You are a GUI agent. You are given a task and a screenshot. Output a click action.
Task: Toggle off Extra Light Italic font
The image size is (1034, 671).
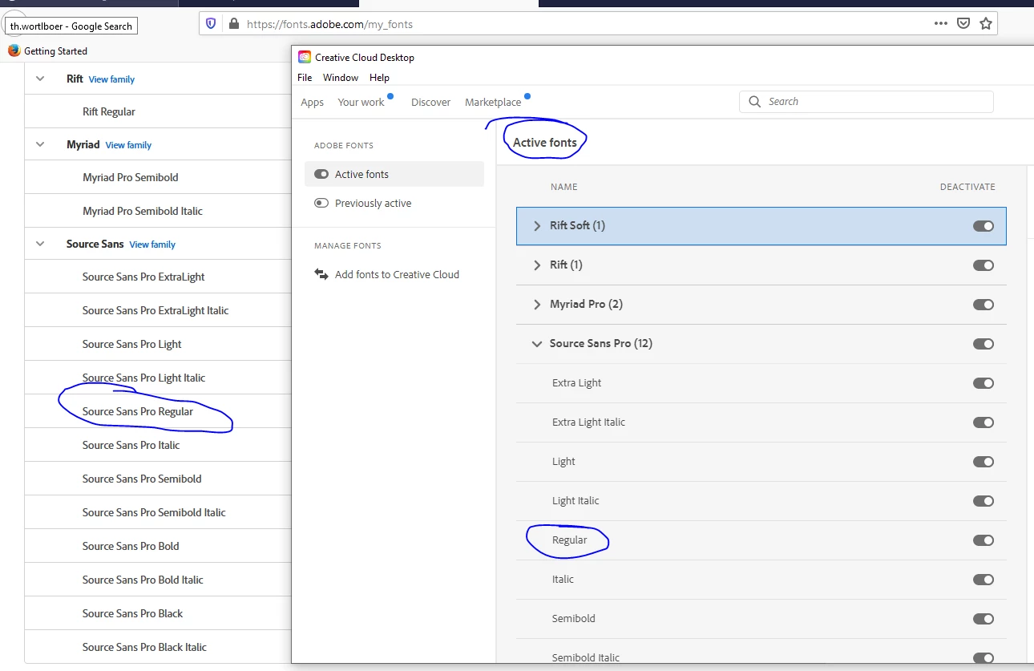[x=984, y=422]
